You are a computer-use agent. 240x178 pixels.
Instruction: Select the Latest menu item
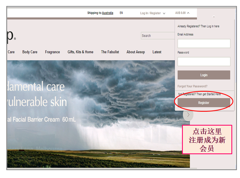pyautogui.click(x=157, y=52)
